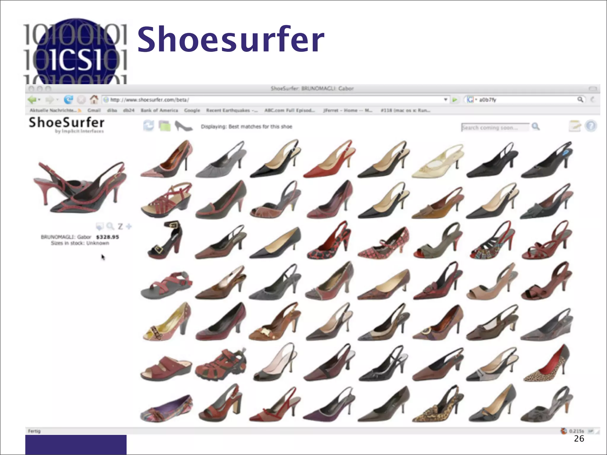Open the #118 (mac os x: Run... bookmark
Image resolution: width=607 pixels, height=455 pixels.
406,110
